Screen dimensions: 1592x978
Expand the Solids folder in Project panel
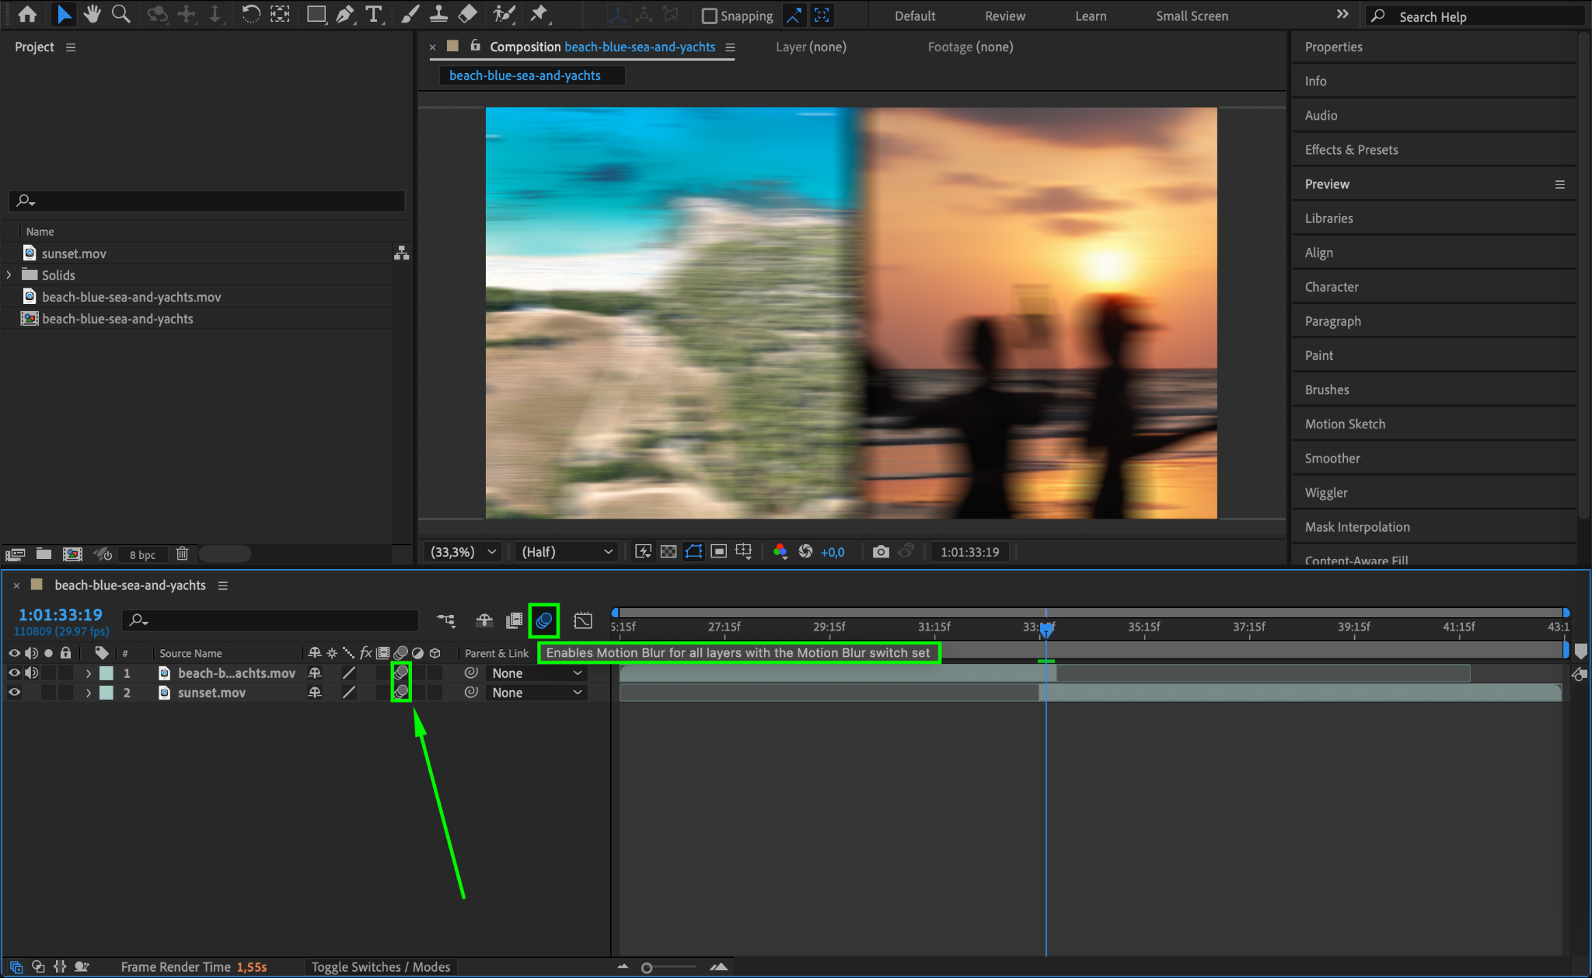coord(9,275)
